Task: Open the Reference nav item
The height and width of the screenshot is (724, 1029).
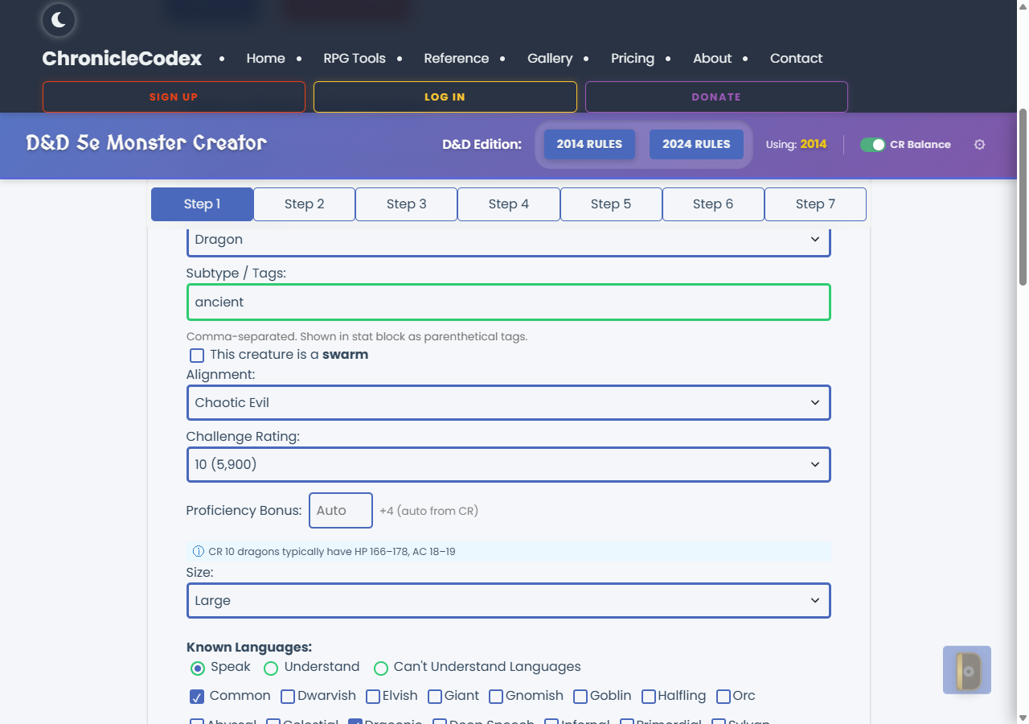Action: point(457,59)
